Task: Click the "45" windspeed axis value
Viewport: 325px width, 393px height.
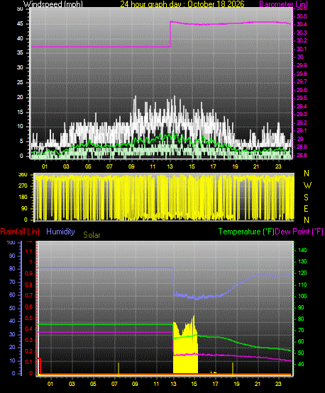Action: [x=20, y=23]
